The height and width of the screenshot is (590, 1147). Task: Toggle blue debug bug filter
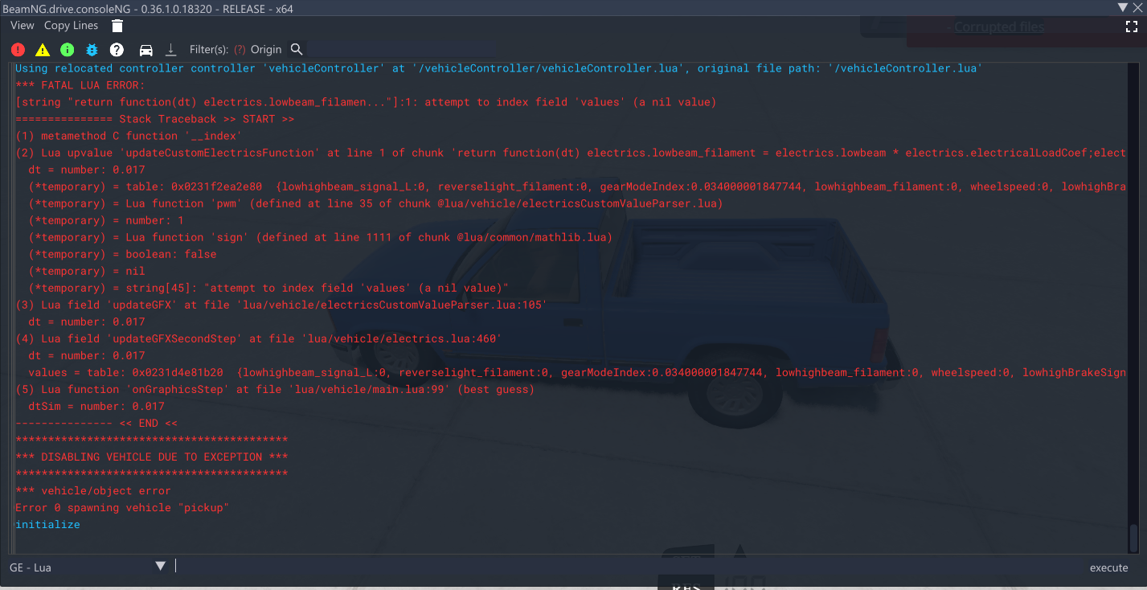[x=92, y=49]
